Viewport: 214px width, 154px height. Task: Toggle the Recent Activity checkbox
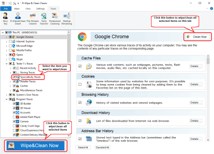[14, 68]
